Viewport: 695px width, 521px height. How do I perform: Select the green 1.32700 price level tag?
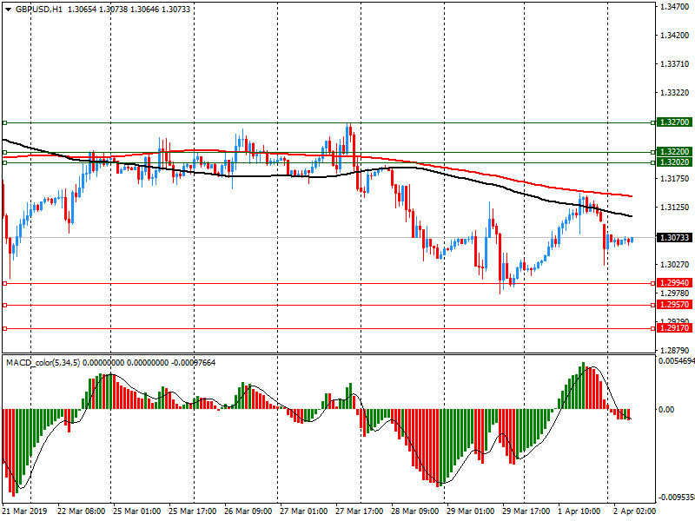click(674, 123)
